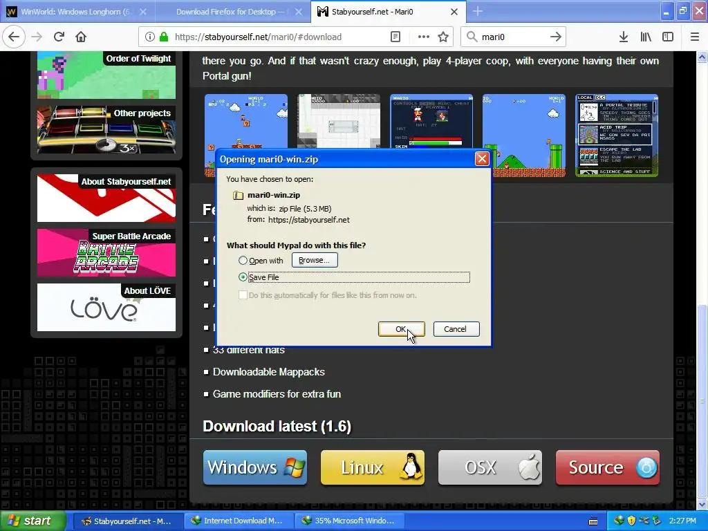The width and height of the screenshot is (708, 531).
Task: Open the DLC mappack list screenshot thumbnail
Action: [x=617, y=135]
